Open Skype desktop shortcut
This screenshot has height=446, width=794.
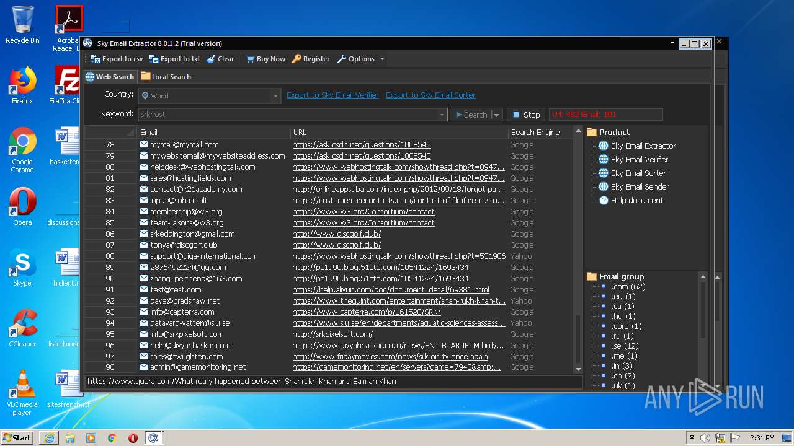coord(22,268)
